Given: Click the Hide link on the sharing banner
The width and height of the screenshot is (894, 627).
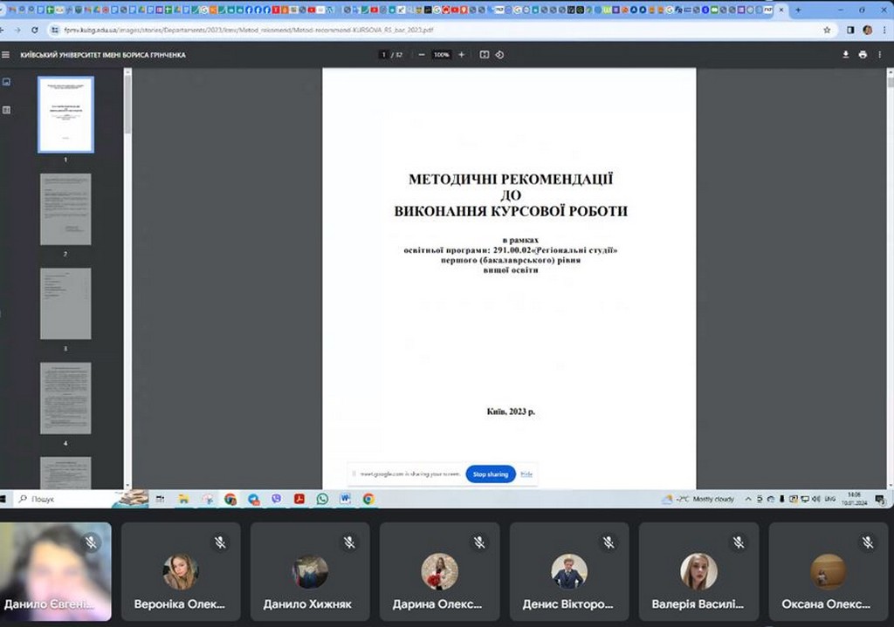Looking at the screenshot, I should (526, 474).
